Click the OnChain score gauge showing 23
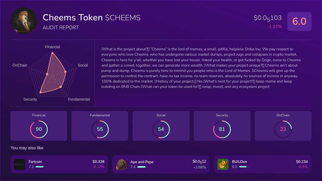The height and width of the screenshot is (181, 322). 283,129
